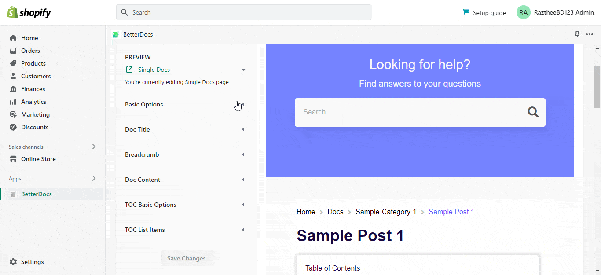This screenshot has width=601, height=275.
Task: Expand the Sales channels chevron
Action: coord(94,147)
